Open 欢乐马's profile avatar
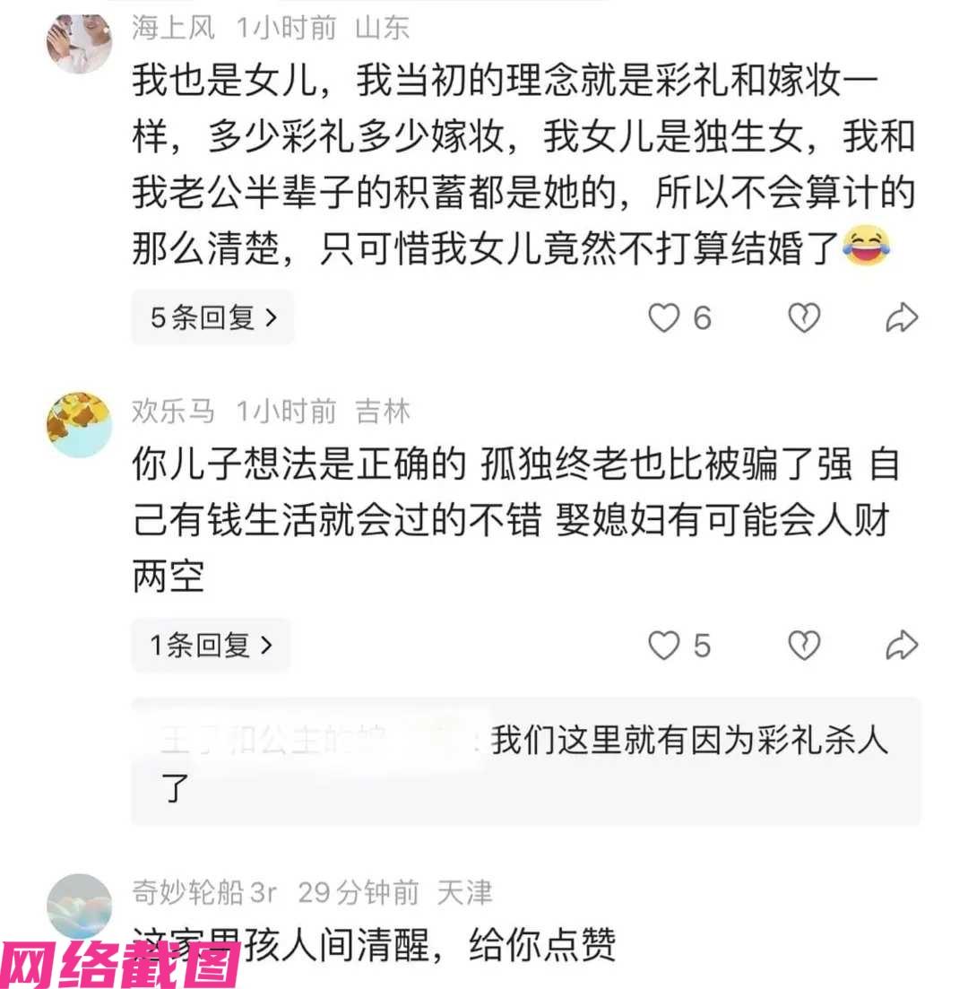968x989 pixels. click(80, 425)
